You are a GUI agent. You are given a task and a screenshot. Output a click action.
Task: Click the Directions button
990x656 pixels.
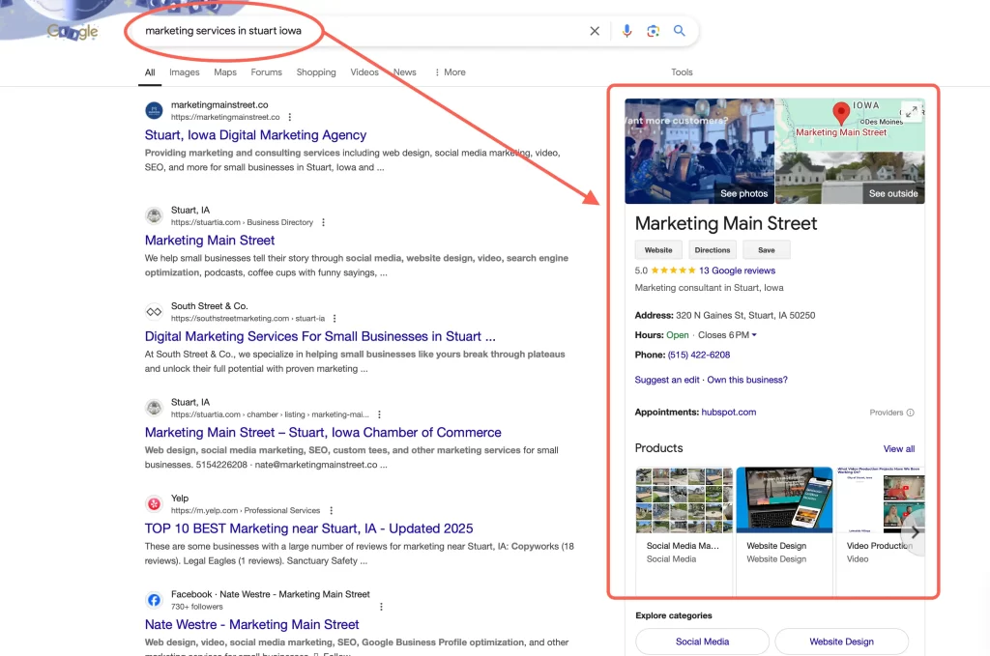pos(713,250)
